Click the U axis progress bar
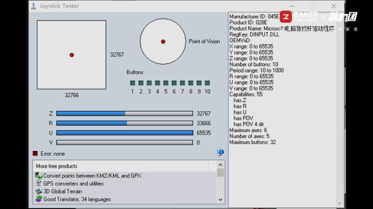The image size is (373, 209). click(x=125, y=133)
